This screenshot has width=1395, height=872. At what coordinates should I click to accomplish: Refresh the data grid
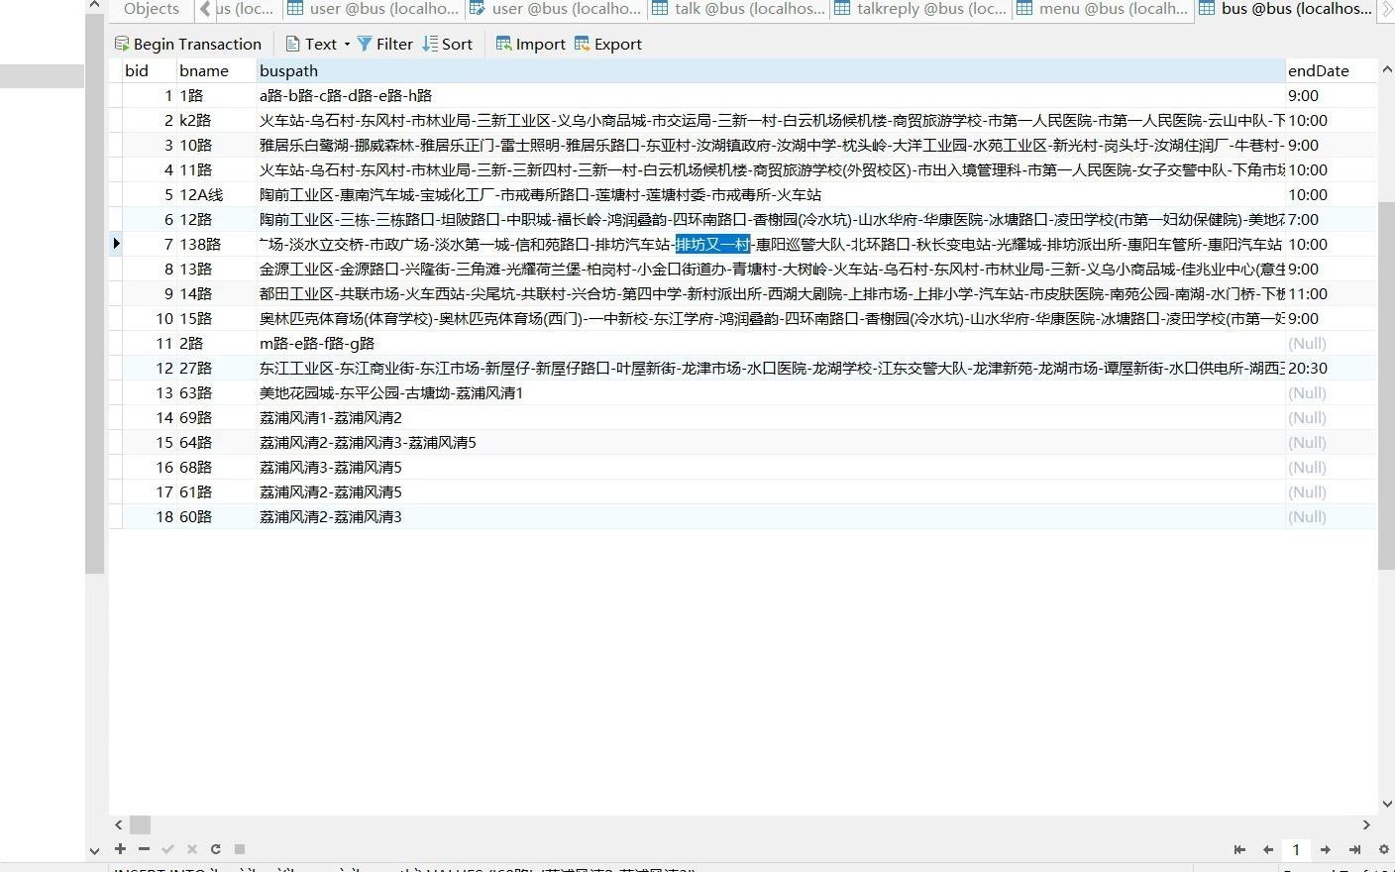click(215, 849)
